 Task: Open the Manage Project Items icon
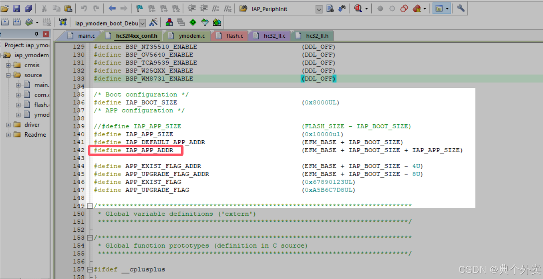[x=169, y=23]
